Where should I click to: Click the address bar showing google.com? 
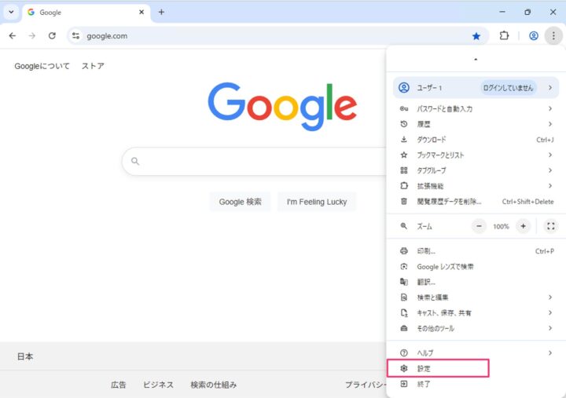point(278,35)
